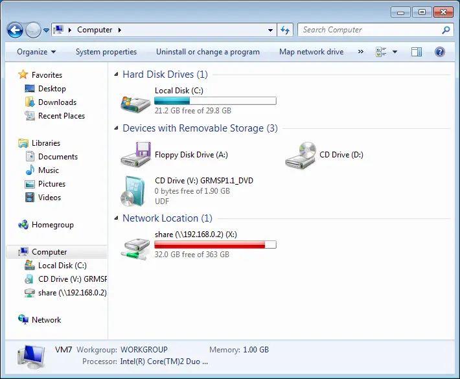This screenshot has height=379, width=460.
Task: Click Local Disk (C:) usage bar
Action: (x=215, y=101)
